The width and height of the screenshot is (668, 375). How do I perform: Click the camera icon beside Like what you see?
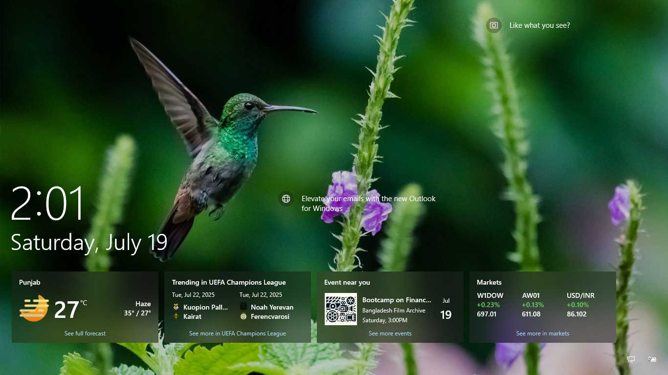click(494, 25)
